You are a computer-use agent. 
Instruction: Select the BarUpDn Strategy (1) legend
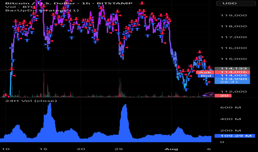pos(42,10)
